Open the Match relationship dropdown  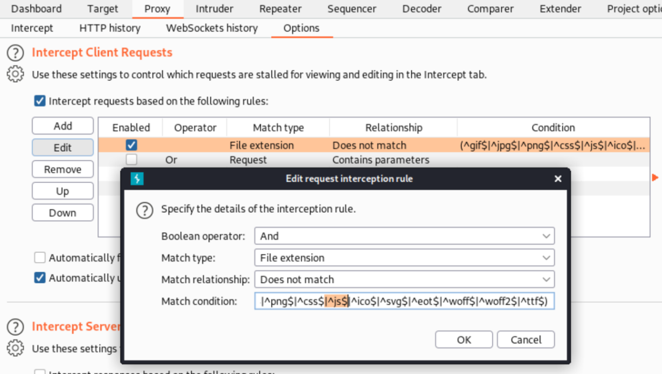pyautogui.click(x=405, y=280)
